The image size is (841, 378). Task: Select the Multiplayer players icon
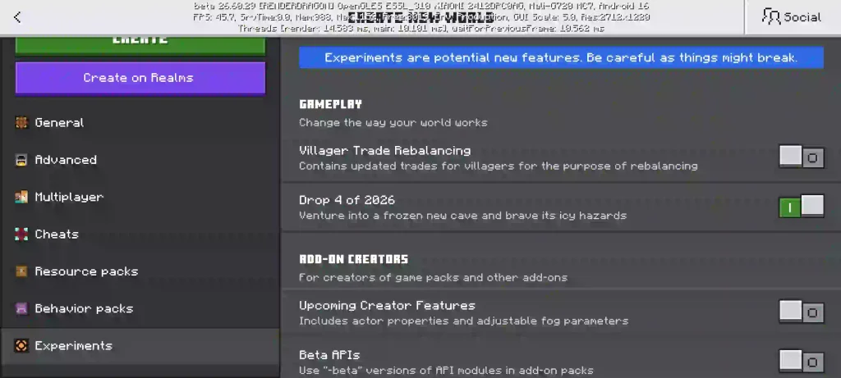coord(21,197)
